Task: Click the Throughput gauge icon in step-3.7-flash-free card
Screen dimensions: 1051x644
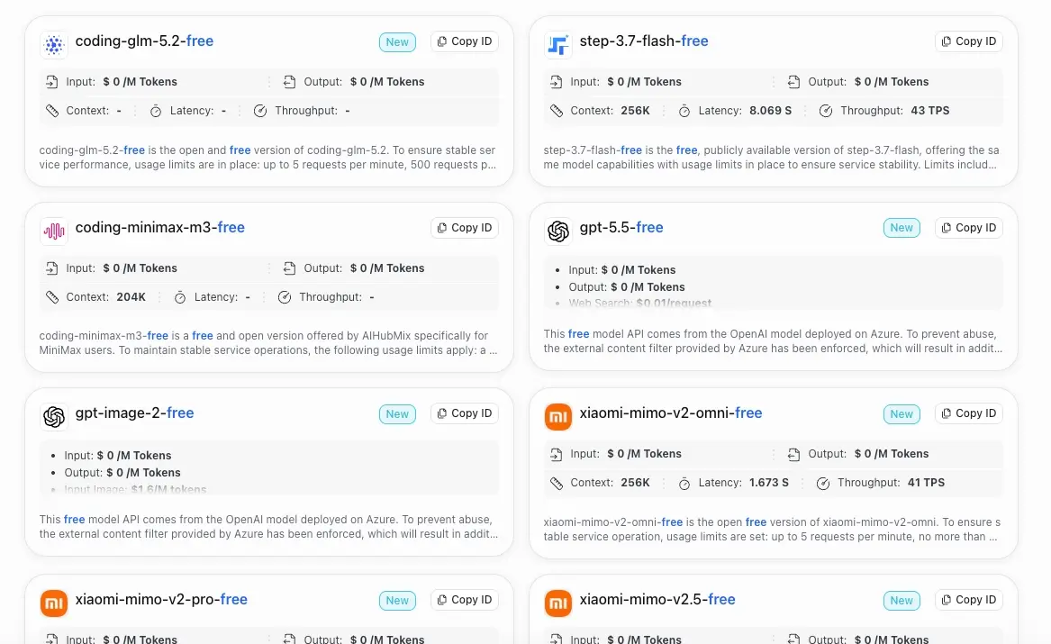Action: pos(826,111)
